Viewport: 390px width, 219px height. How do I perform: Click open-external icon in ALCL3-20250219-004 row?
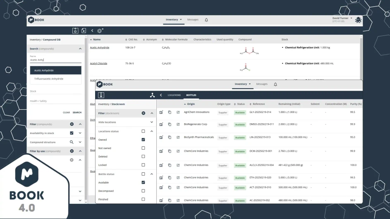click(178, 165)
